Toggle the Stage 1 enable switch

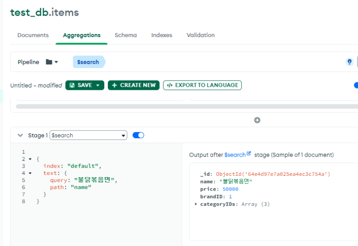pos(138,135)
